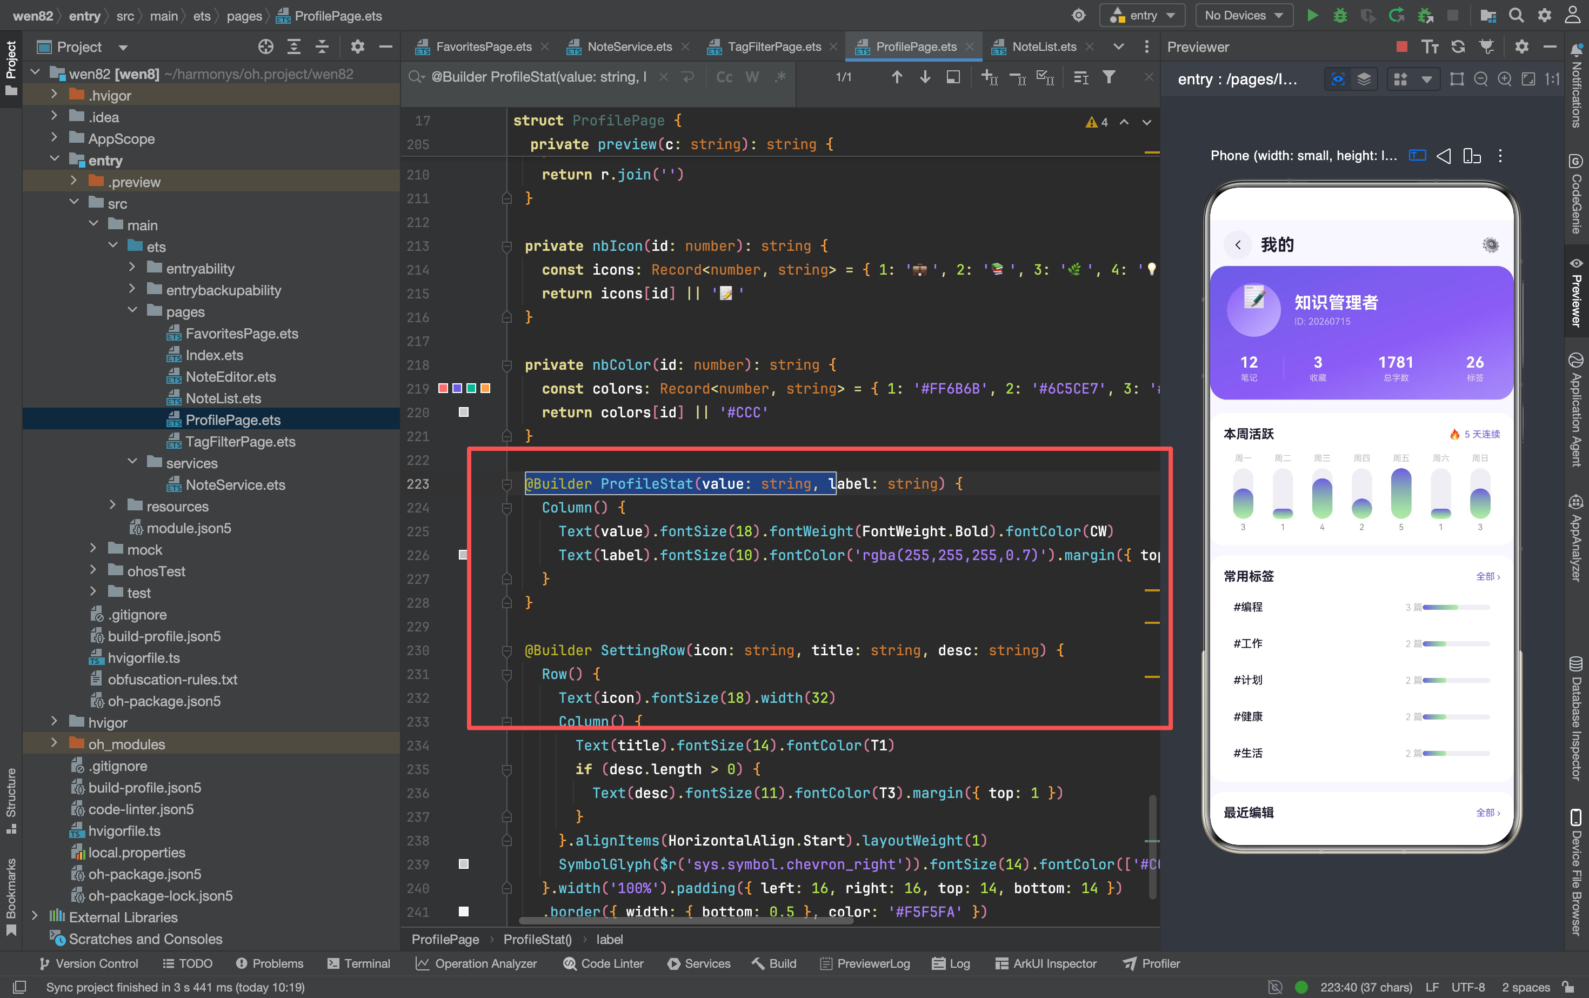Toggle the inspector mode in Previewer
Image resolution: width=1589 pixels, height=998 pixels.
tap(1338, 79)
